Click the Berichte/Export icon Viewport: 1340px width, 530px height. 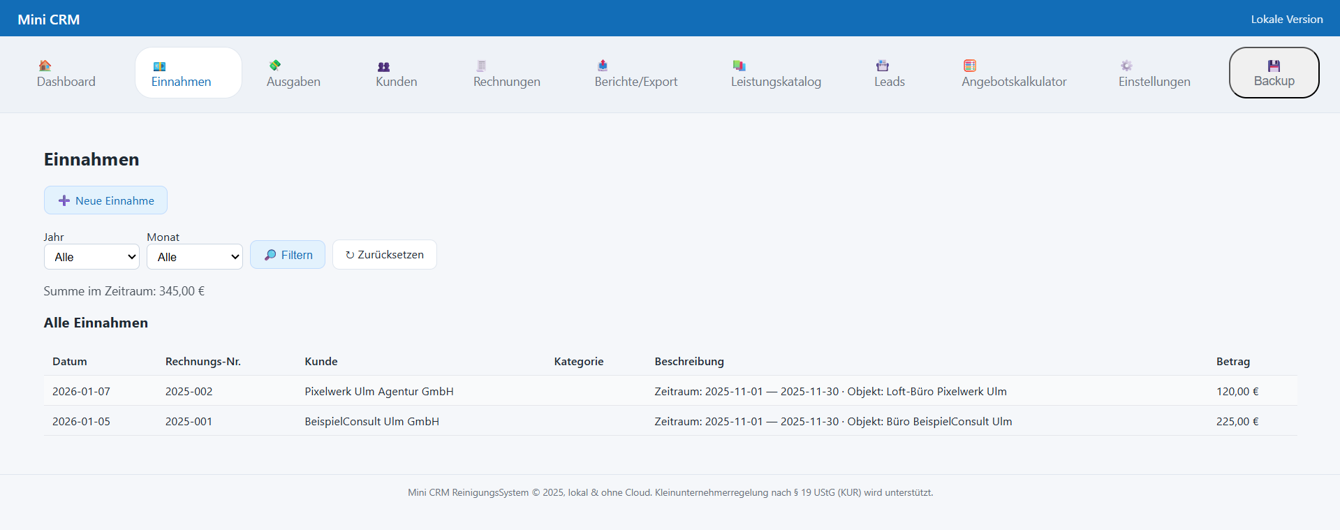(x=603, y=66)
